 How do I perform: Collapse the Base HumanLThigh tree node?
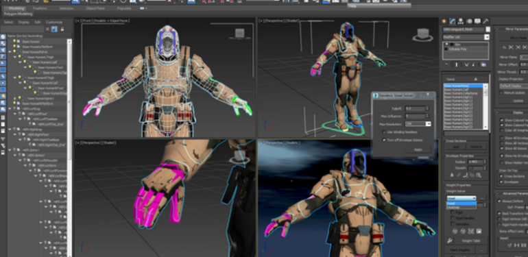click(15, 57)
